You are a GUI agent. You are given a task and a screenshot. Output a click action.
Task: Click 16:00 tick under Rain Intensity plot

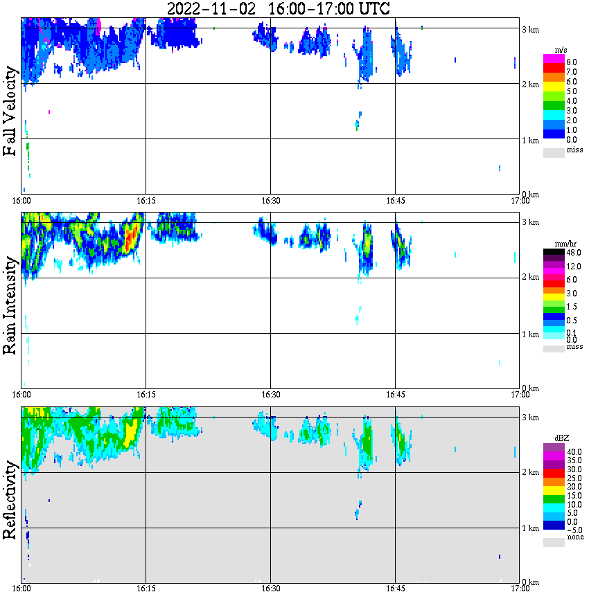point(21,395)
